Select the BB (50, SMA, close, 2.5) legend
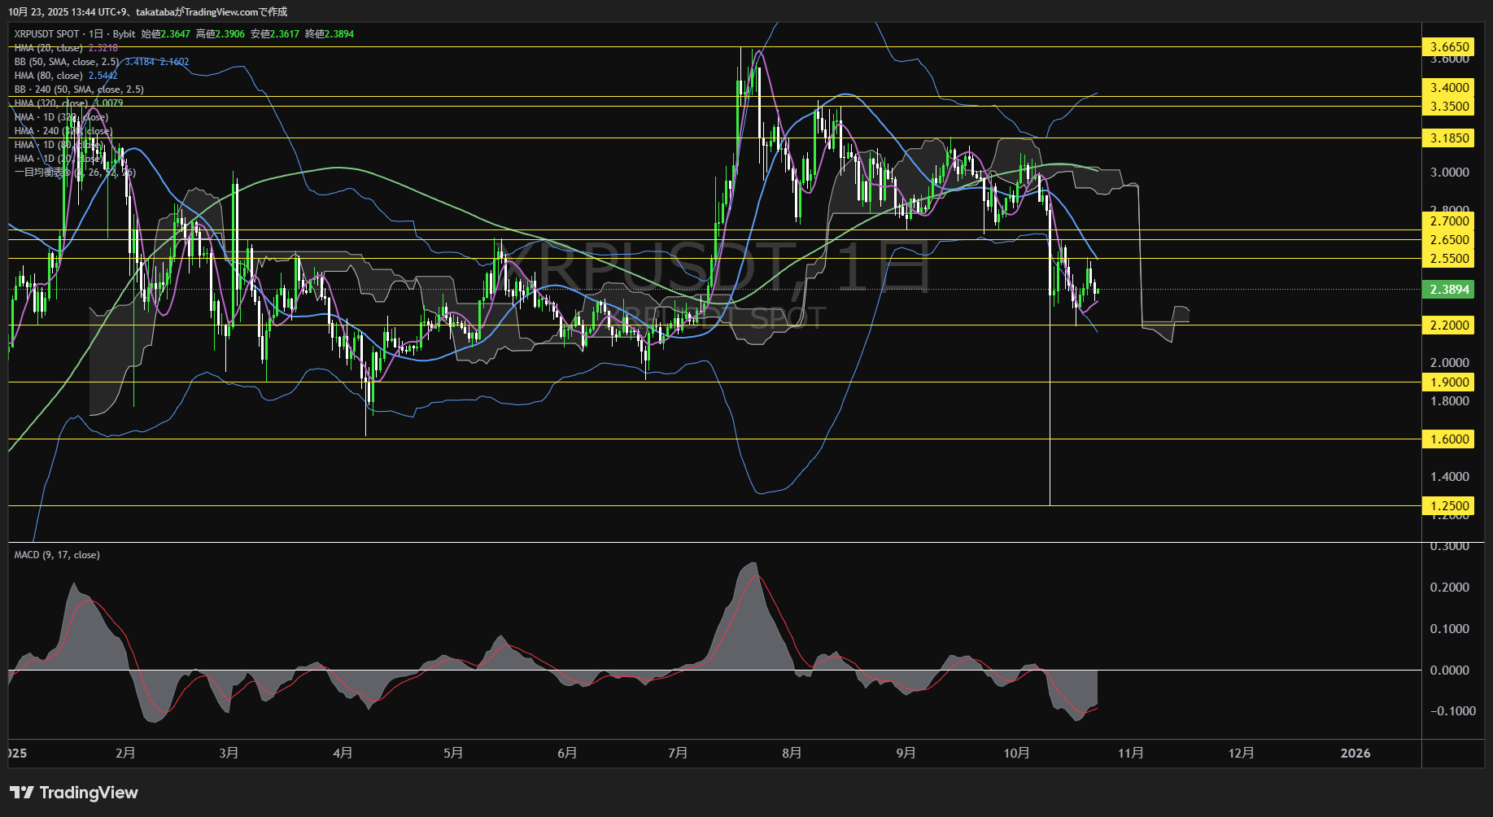 67,62
